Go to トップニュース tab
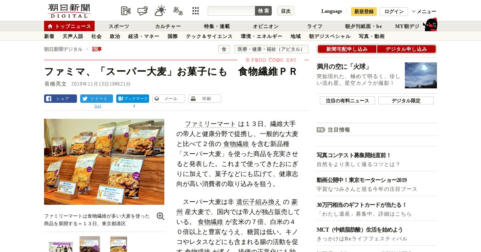Screen dimensions: 481x252 (x=69, y=26)
